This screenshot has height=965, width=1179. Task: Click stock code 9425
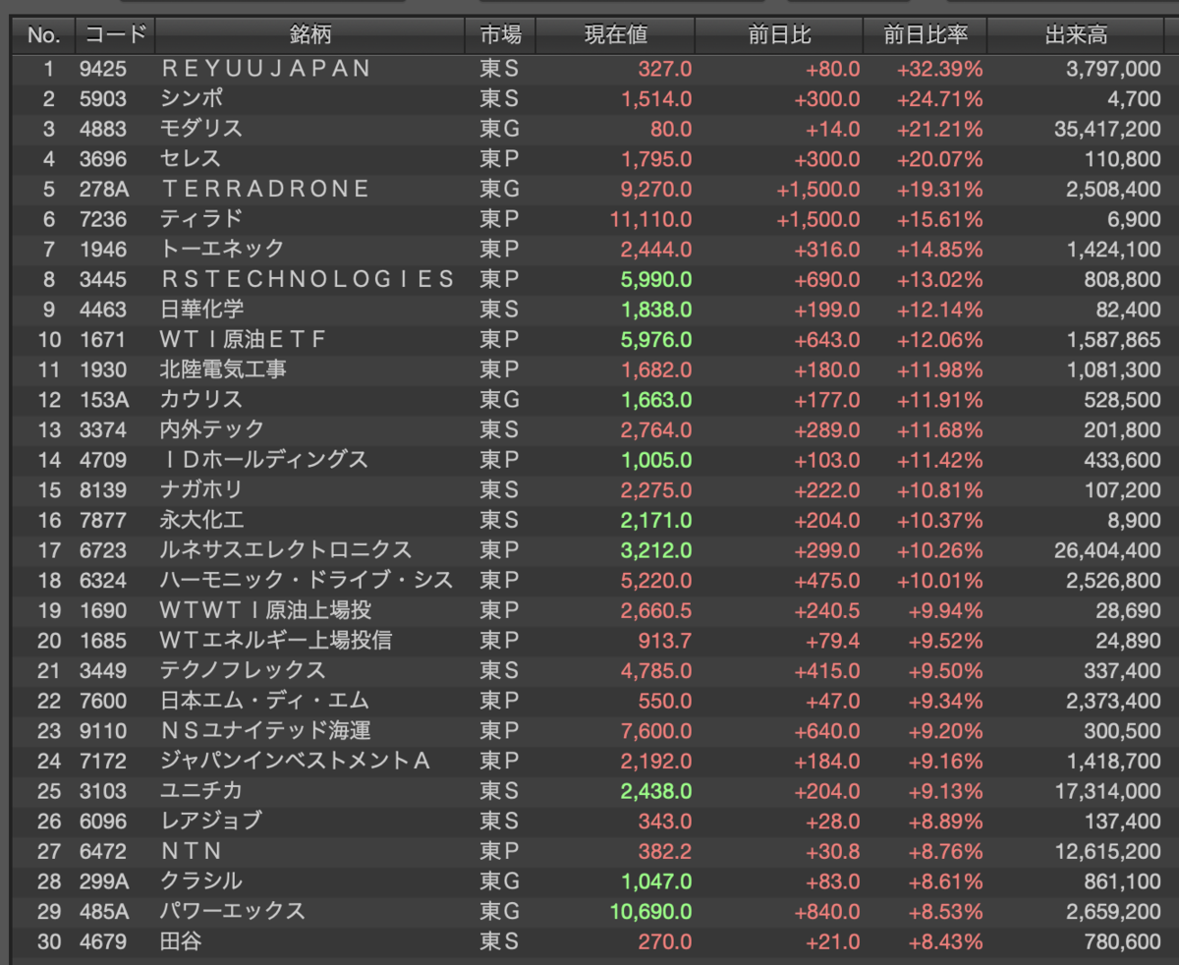point(102,69)
